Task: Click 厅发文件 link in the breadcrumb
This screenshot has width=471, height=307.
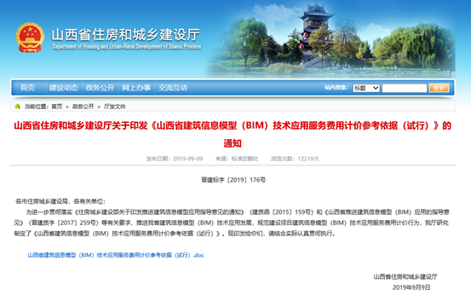Action: click(115, 107)
